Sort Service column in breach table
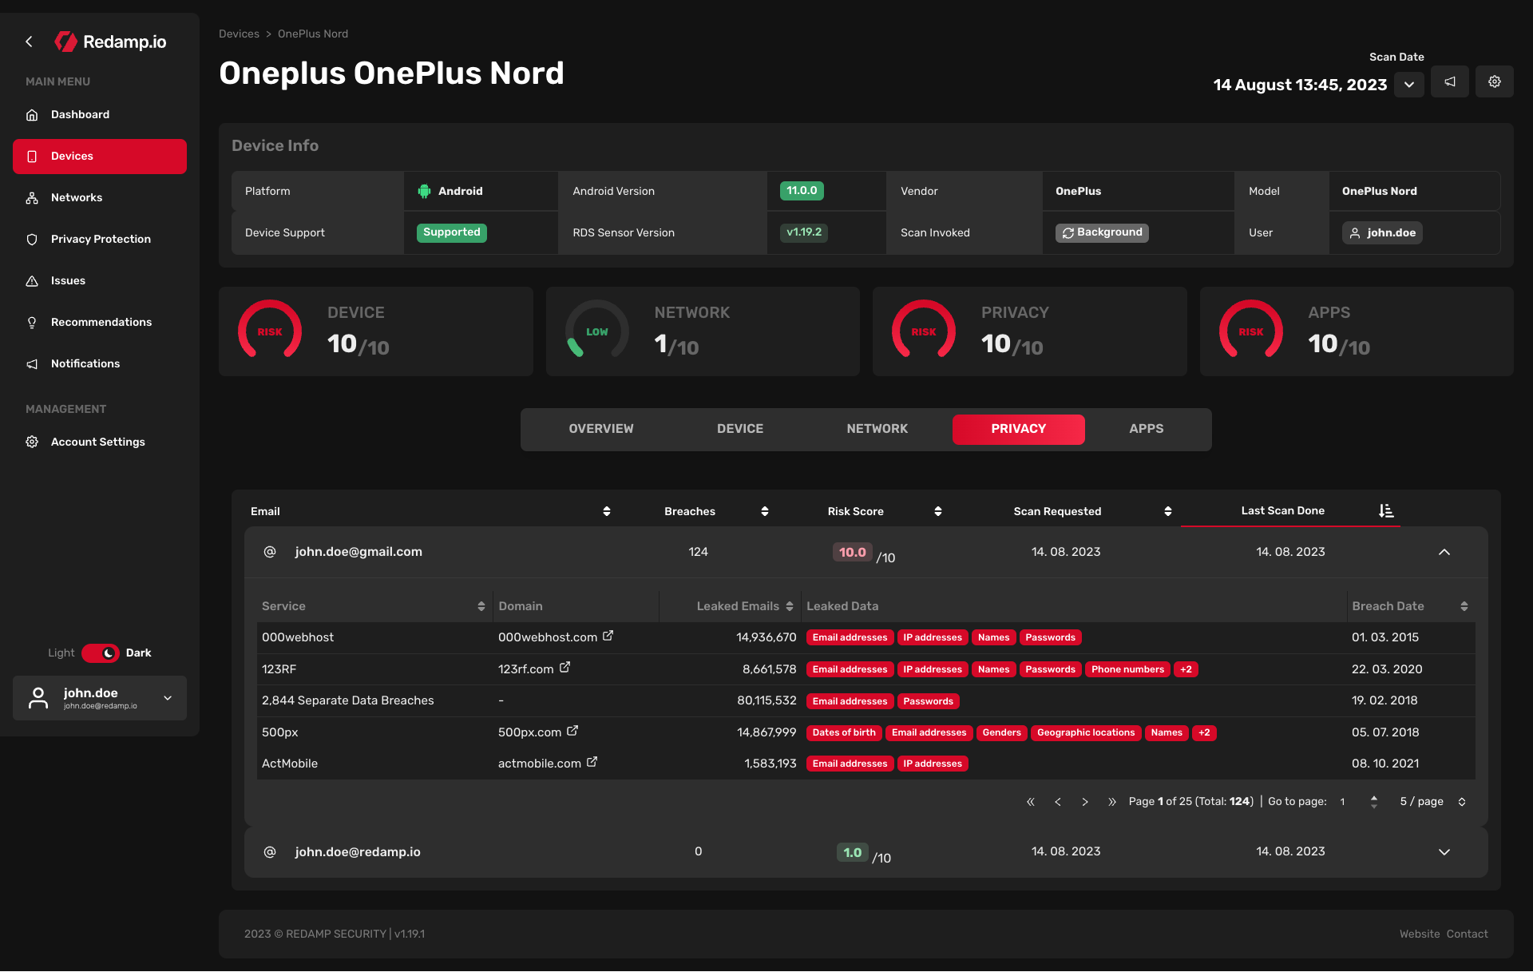Screen dimensions: 1533x972 tap(481, 607)
